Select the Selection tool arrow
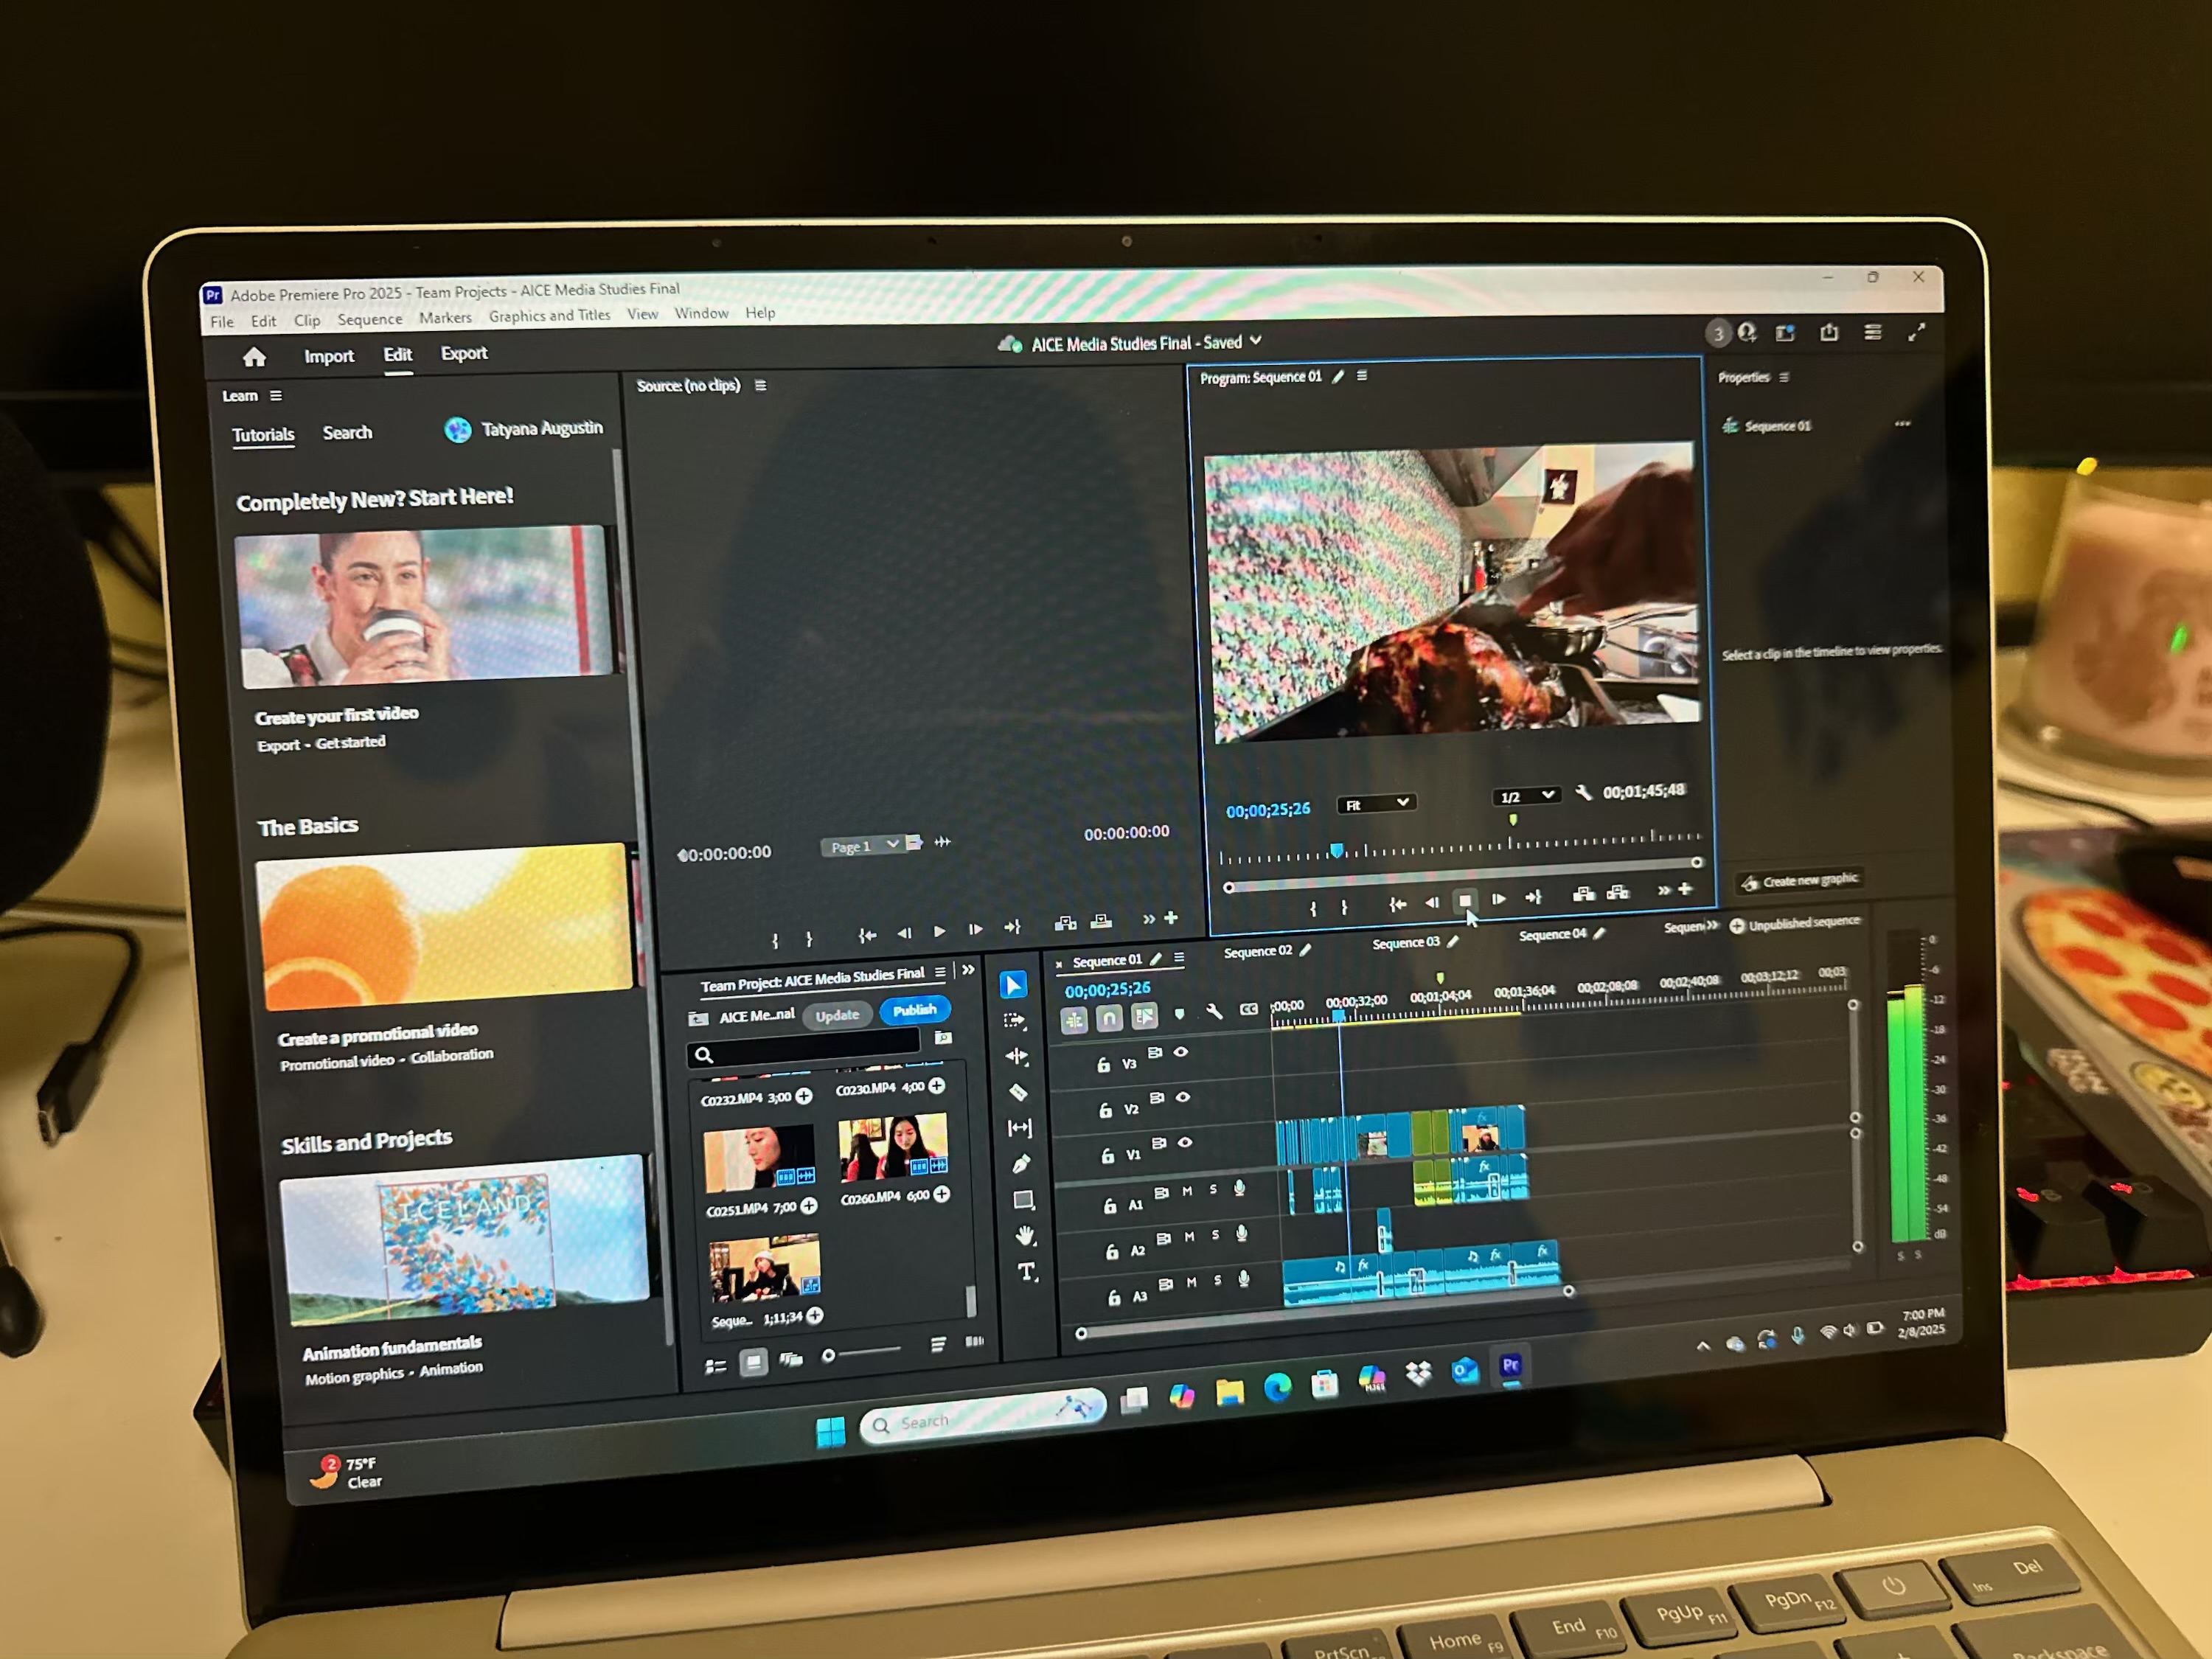The image size is (2212, 1659). [1013, 985]
